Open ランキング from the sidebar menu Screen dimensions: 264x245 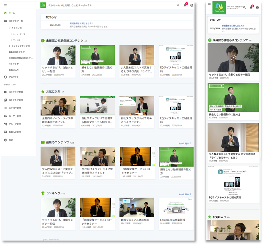[x=14, y=64]
